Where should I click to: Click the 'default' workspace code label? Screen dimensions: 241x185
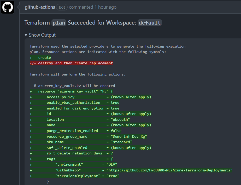tap(150, 23)
